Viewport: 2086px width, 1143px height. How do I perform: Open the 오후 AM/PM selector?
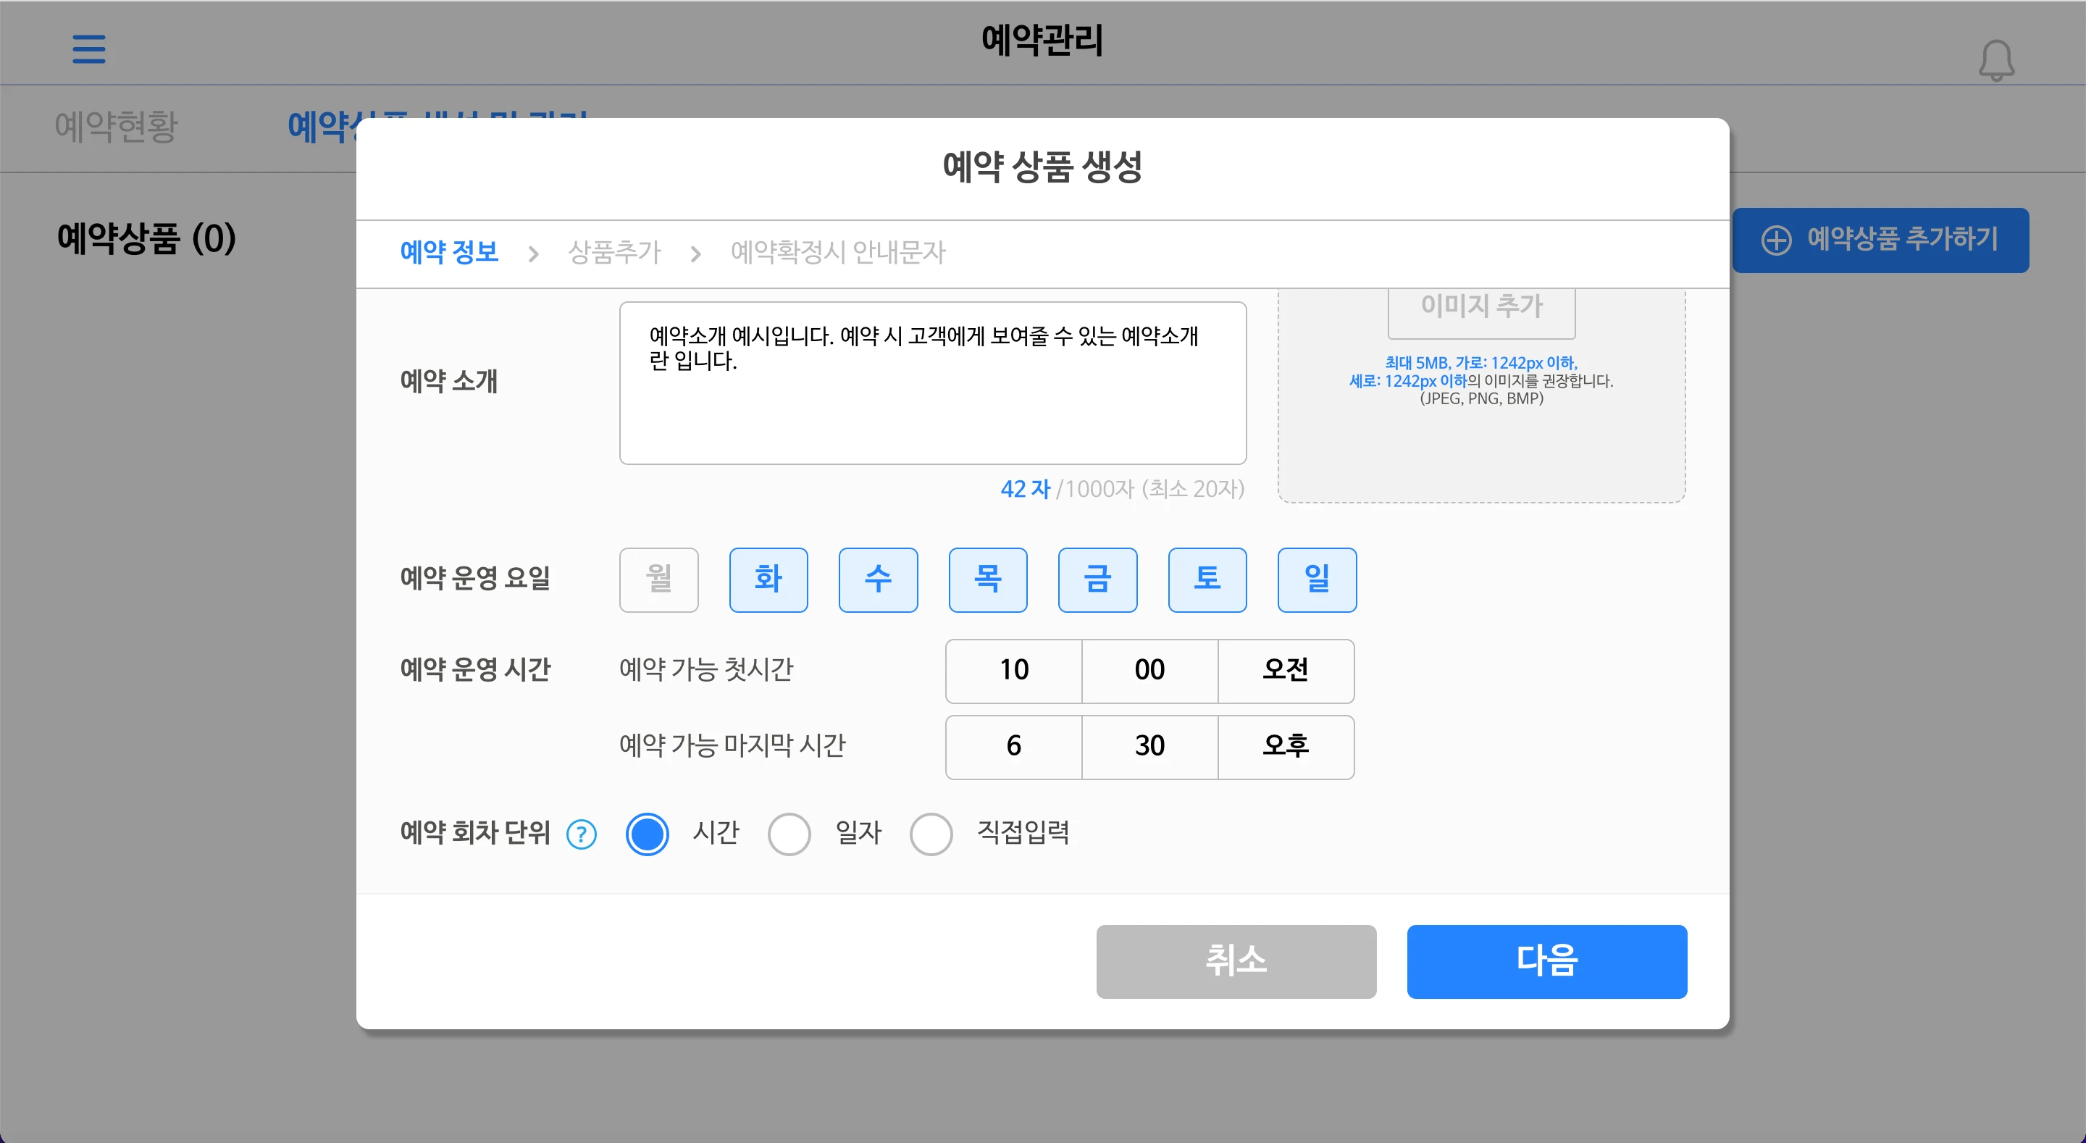(1285, 746)
